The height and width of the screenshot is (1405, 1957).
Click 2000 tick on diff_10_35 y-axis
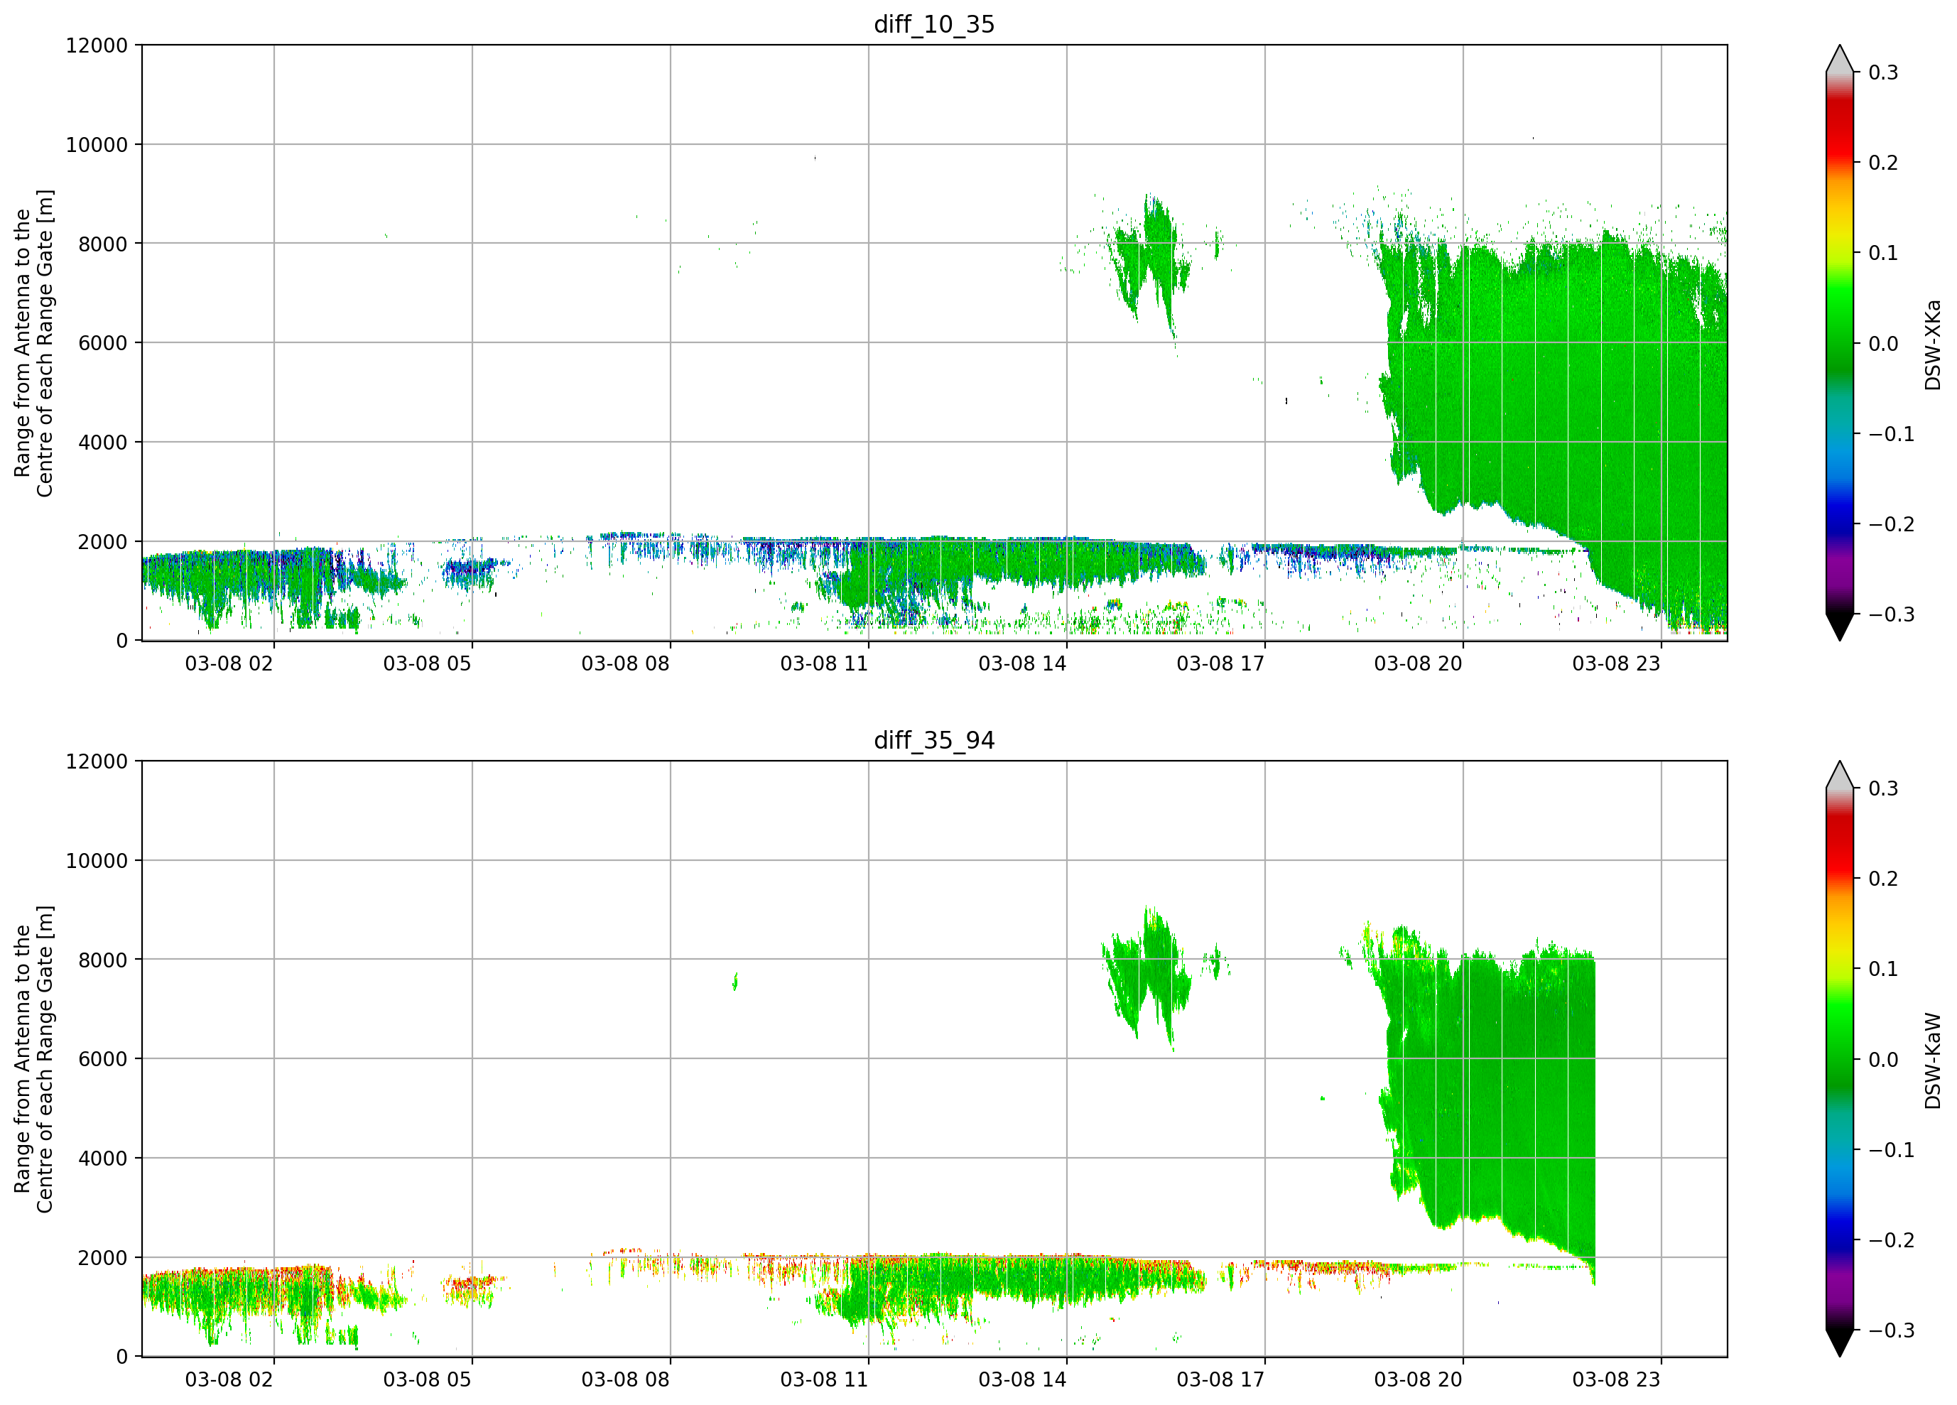pos(103,542)
